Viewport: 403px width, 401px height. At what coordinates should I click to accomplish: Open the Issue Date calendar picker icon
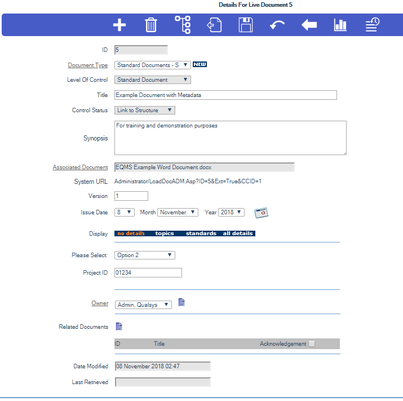261,213
